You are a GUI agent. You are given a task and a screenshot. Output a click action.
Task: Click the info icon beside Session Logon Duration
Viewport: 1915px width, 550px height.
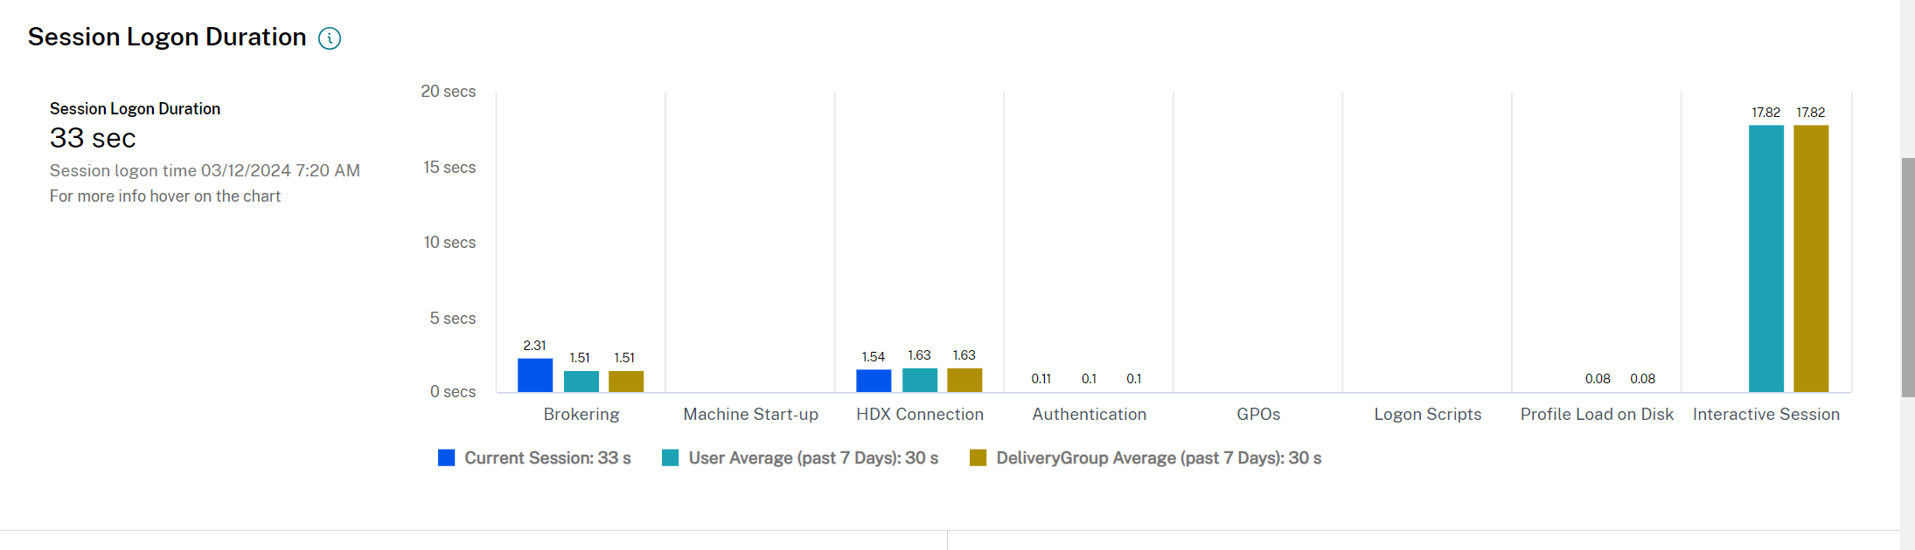tap(330, 38)
